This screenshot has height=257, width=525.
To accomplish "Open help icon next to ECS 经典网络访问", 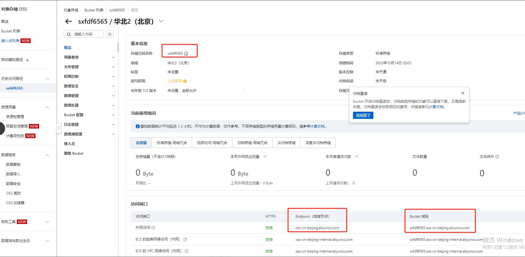I will click(x=185, y=239).
